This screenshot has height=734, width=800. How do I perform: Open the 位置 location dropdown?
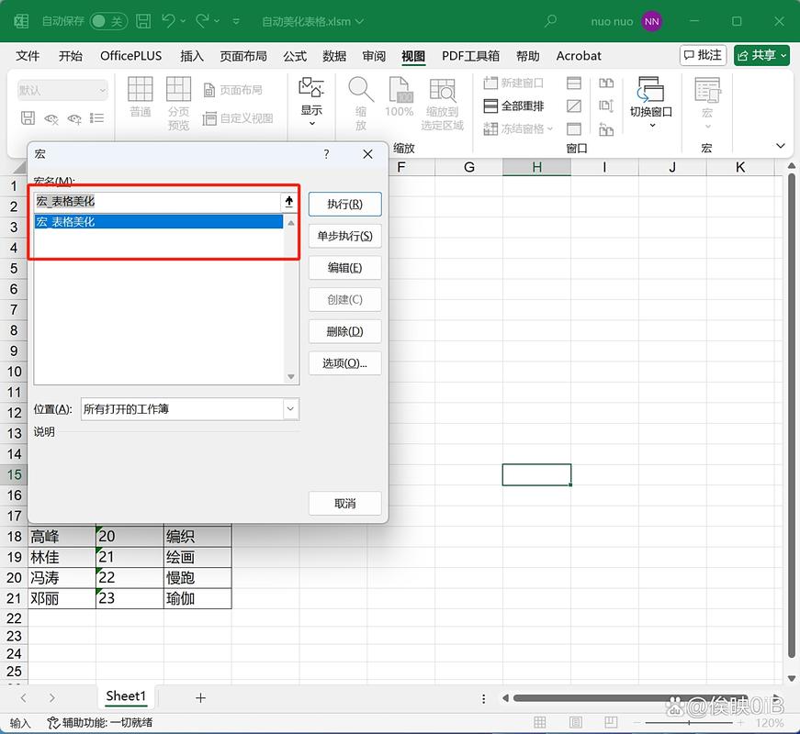click(x=290, y=409)
